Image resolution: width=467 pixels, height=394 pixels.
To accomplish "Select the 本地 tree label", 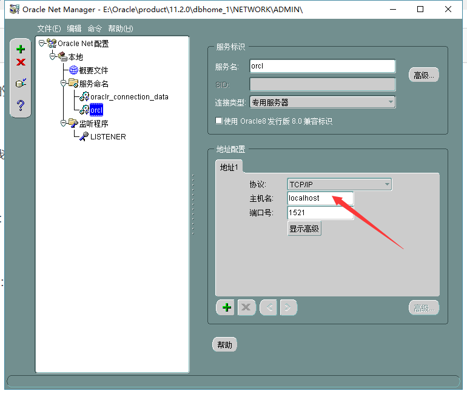I will [x=75, y=57].
